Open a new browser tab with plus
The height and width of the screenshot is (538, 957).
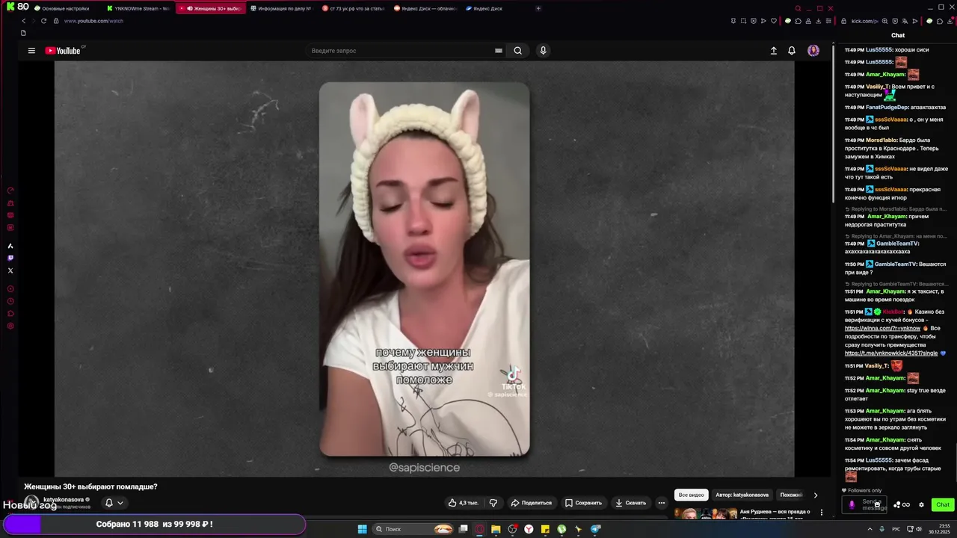coord(538,8)
